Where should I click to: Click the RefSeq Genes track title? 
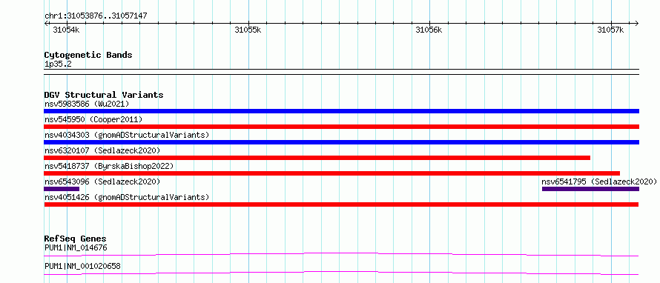75,239
